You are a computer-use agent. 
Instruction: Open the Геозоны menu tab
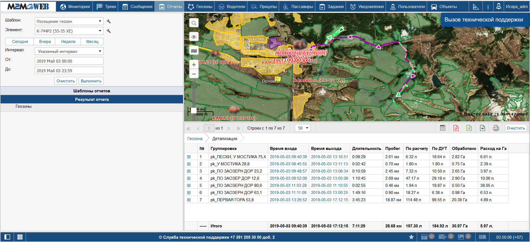pos(200,7)
